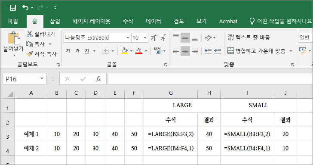This screenshot has height=165, width=313.
Task: Click the fx insert function icon
Action: 98,79
